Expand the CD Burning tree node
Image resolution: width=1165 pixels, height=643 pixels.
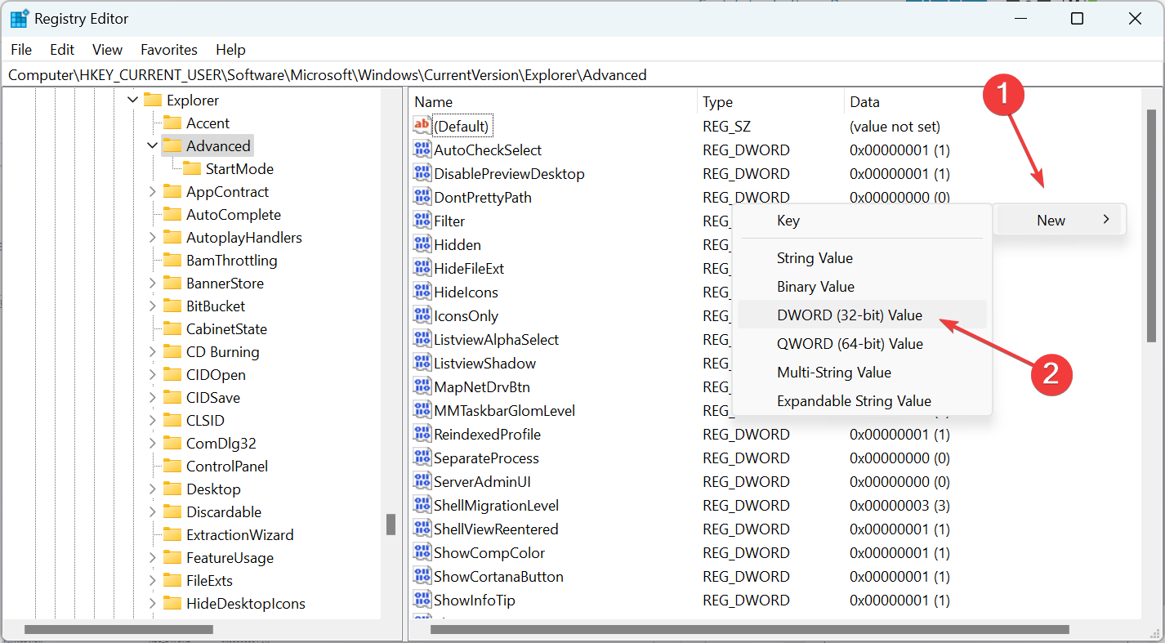point(152,351)
